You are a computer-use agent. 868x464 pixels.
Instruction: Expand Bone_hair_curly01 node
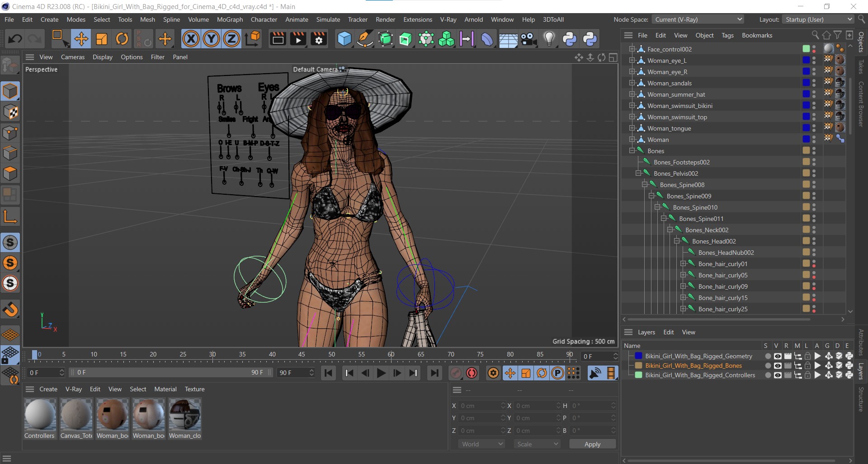point(683,264)
